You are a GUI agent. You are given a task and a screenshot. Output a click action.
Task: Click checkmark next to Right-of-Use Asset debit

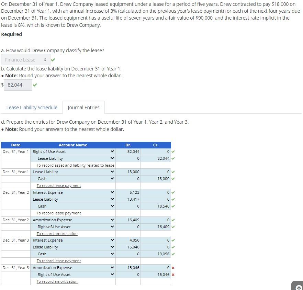(173, 151)
